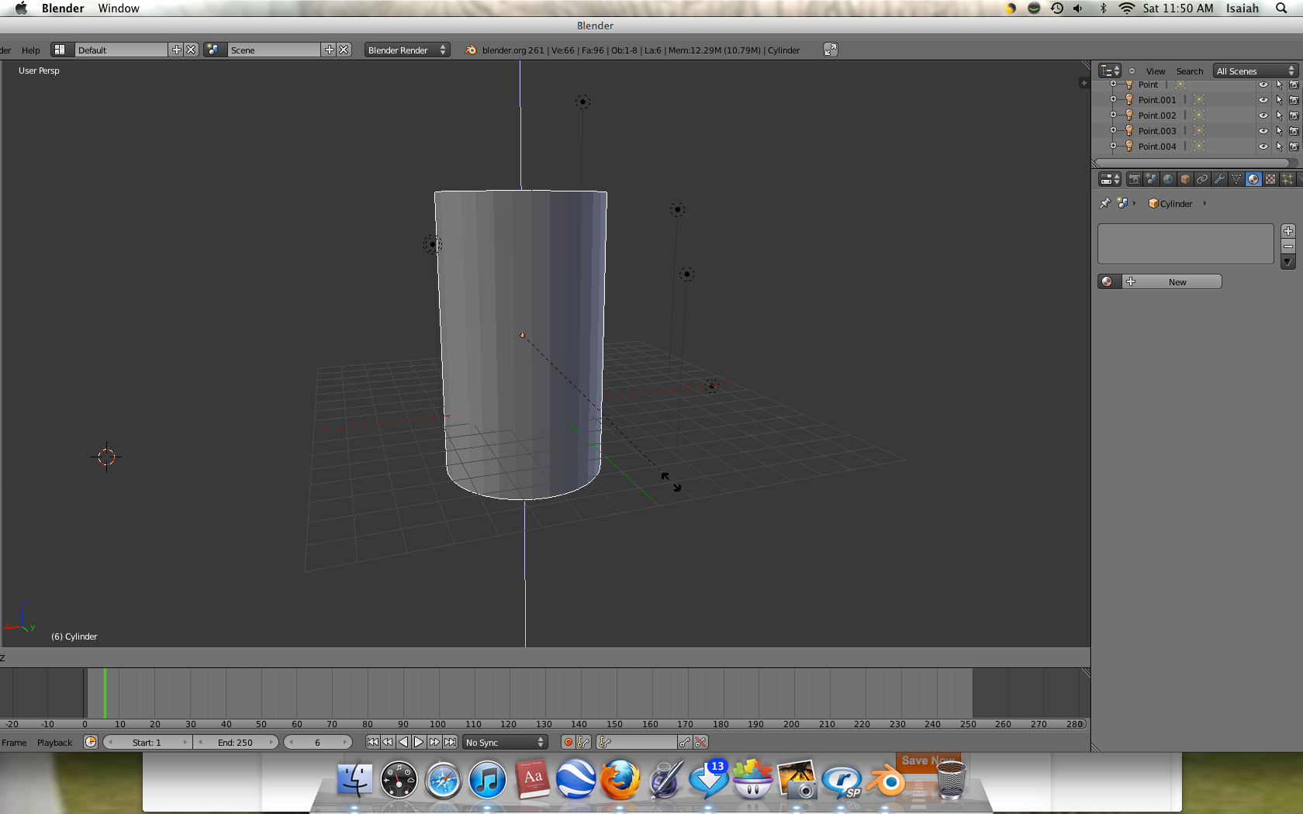
Task: Click the Modifiers wrench icon
Action: 1219,179
